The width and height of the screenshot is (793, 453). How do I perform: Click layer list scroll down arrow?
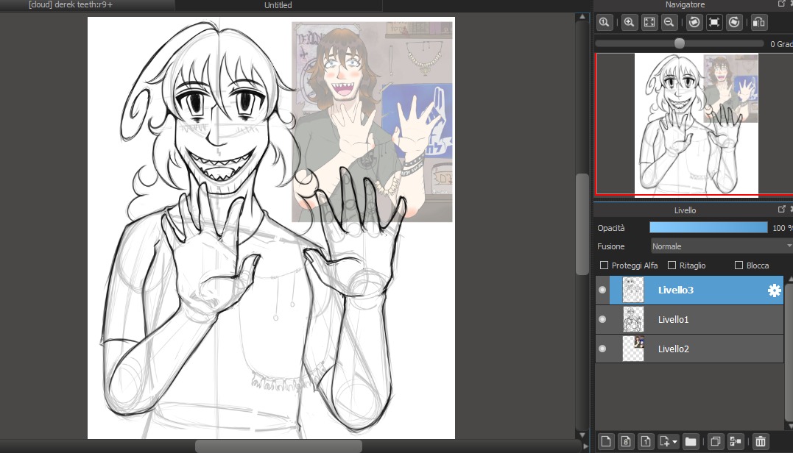pyautogui.click(x=789, y=427)
